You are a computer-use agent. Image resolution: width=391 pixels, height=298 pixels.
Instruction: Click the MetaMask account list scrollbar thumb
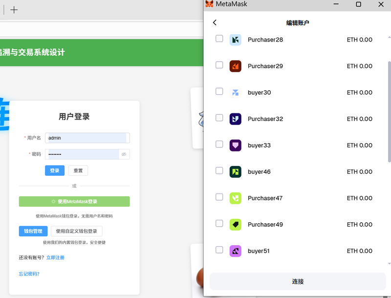389,112
